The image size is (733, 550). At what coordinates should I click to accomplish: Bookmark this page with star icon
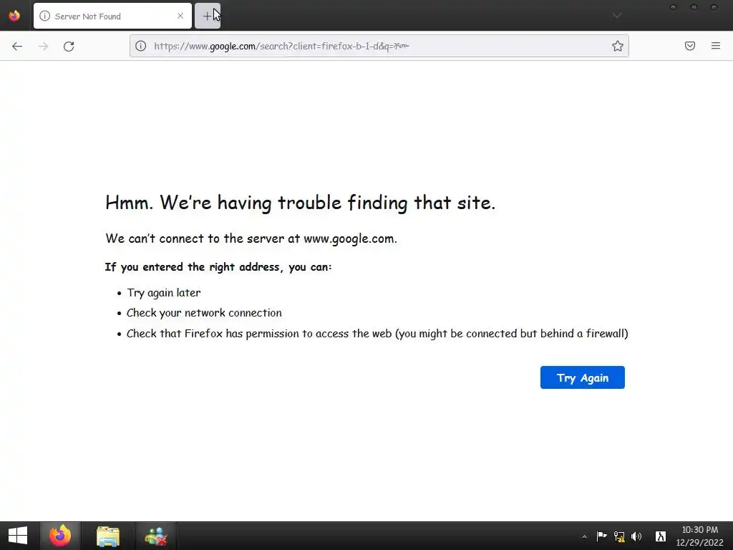618,46
